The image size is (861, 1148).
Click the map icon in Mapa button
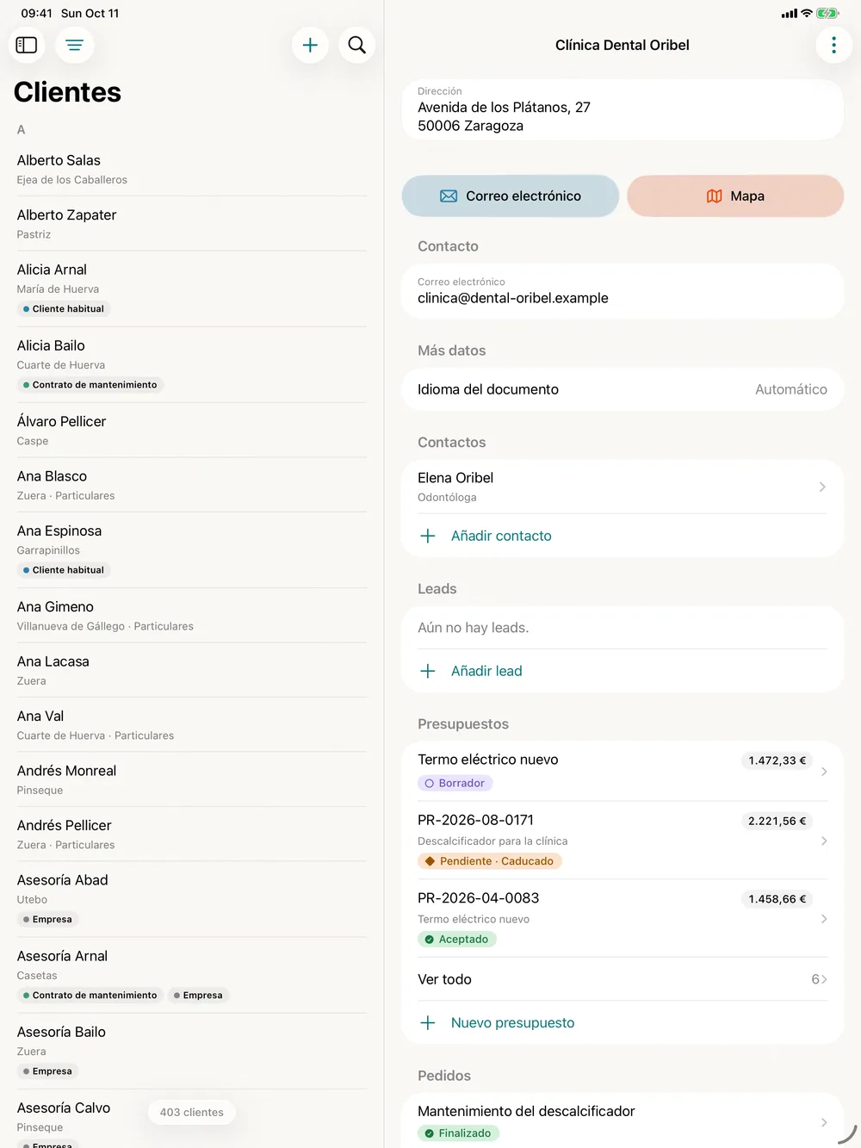click(x=715, y=196)
